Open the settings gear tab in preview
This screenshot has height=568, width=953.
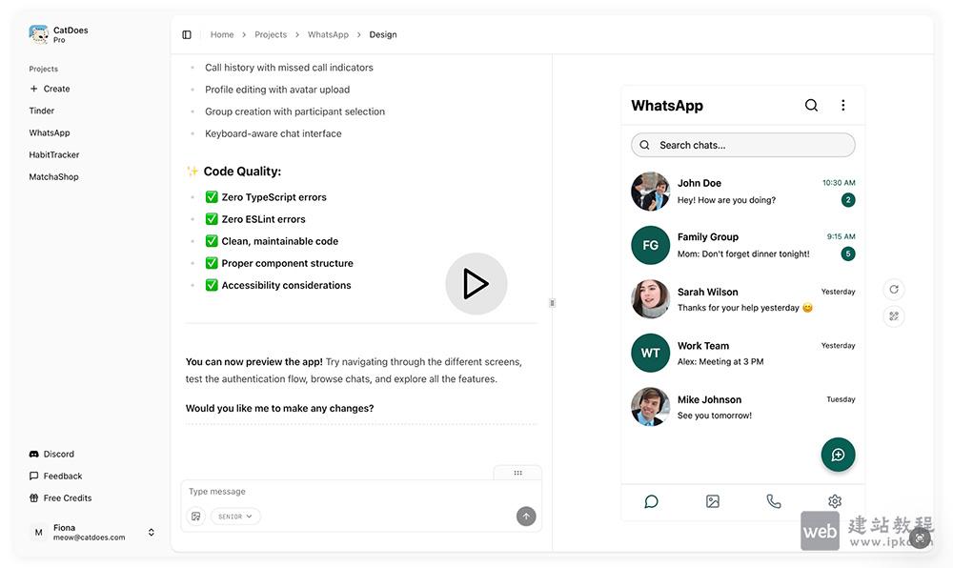835,501
